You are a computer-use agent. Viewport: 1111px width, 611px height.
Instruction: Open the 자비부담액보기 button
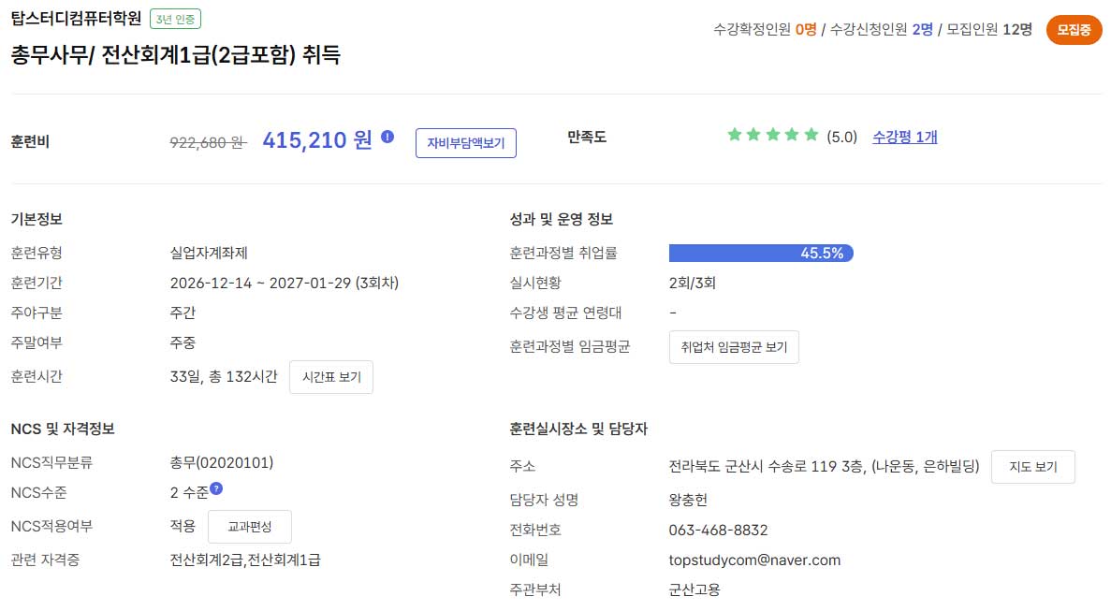465,143
